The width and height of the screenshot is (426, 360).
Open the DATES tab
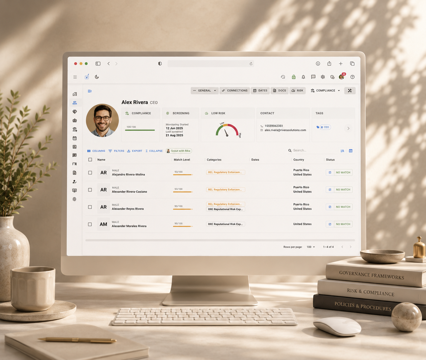pos(260,91)
